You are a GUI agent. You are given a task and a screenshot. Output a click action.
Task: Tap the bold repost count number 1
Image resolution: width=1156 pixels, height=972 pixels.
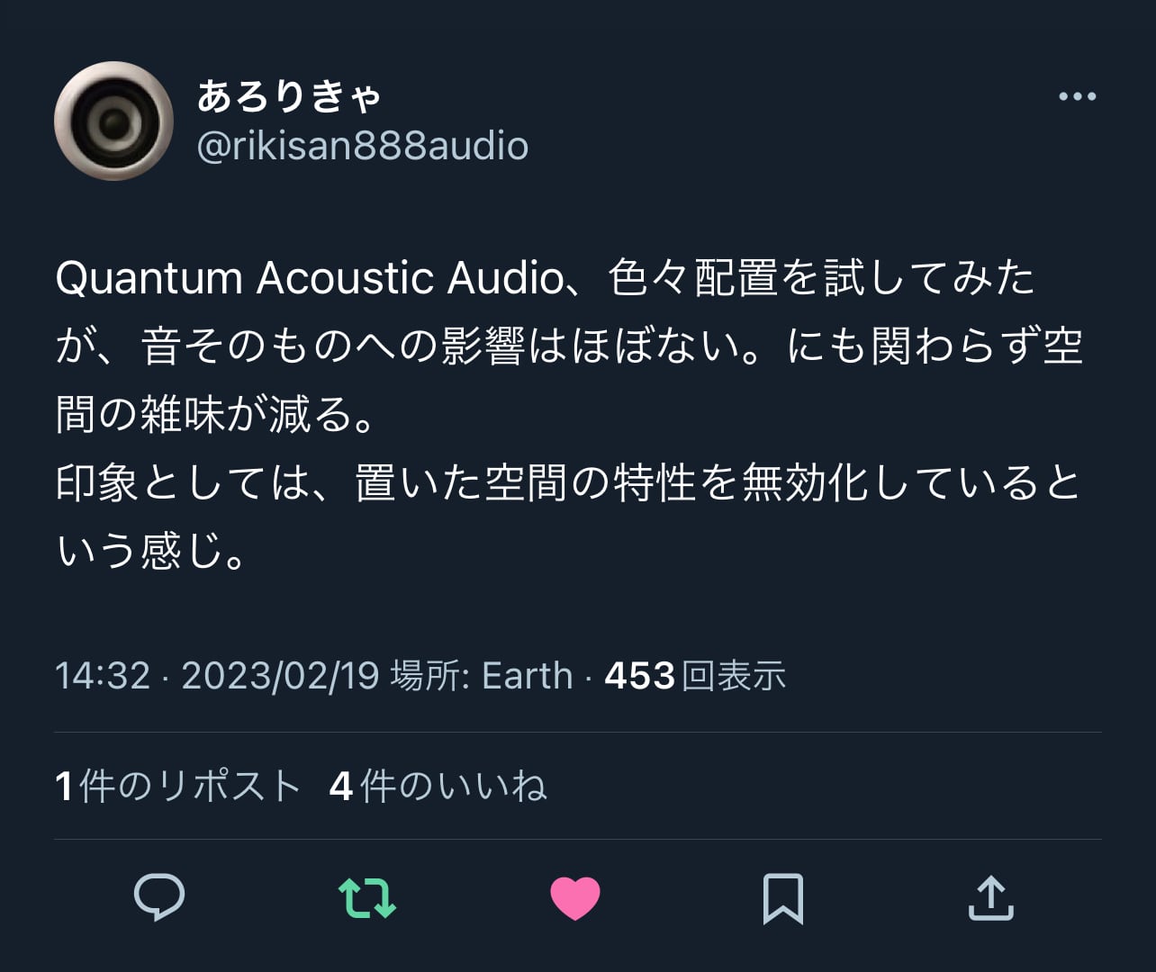click(64, 787)
